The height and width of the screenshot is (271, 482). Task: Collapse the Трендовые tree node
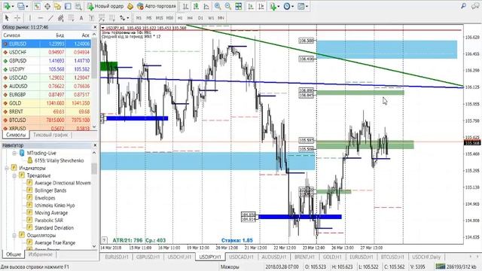(14, 175)
